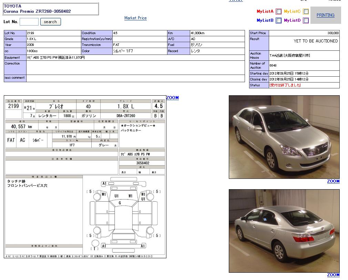Focus the Lot No. input field
This screenshot has height=280, width=348.
[x=29, y=22]
